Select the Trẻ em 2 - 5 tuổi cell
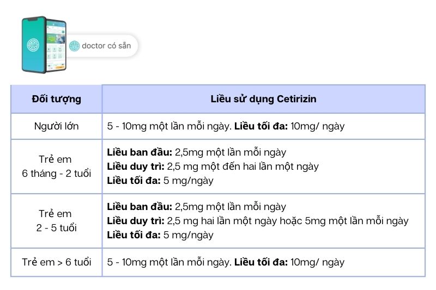This screenshot has height=290, width=436. (x=56, y=221)
